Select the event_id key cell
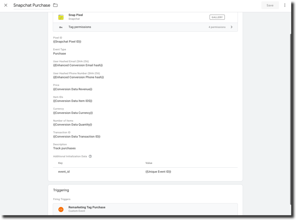Screen dimensions: 296x220 64,172
